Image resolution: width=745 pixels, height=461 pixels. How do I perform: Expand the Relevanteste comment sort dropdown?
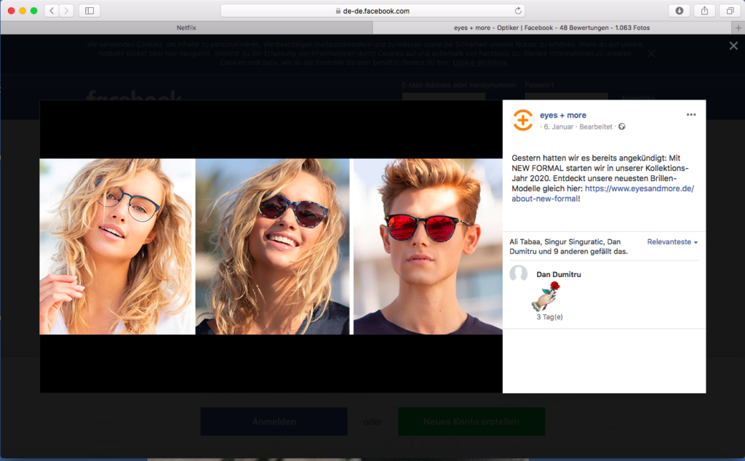click(672, 242)
